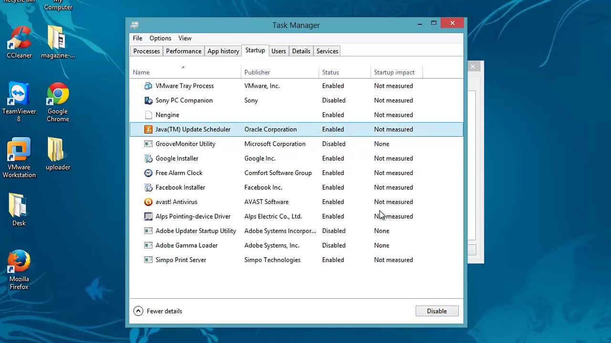The image size is (611, 343).
Task: Click the Disable button
Action: [437, 311]
